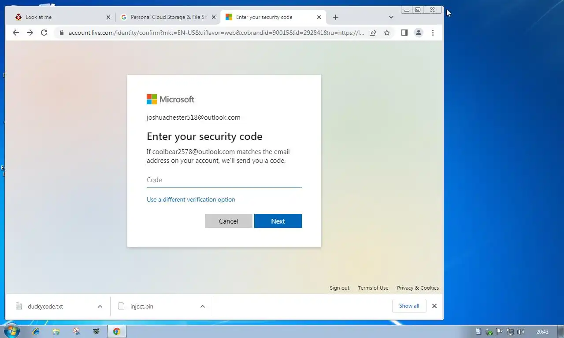564x338 pixels.
Task: Expand the tab search dropdown
Action: (391, 17)
